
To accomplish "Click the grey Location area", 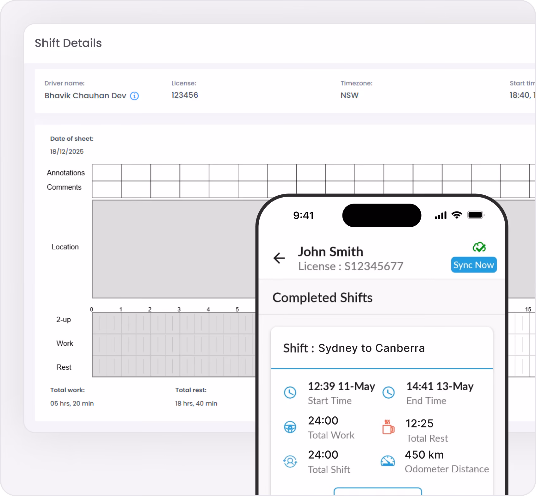I will [x=174, y=249].
